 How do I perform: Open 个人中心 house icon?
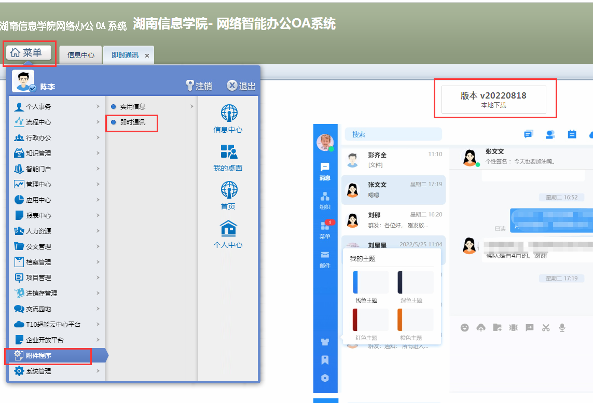228,229
